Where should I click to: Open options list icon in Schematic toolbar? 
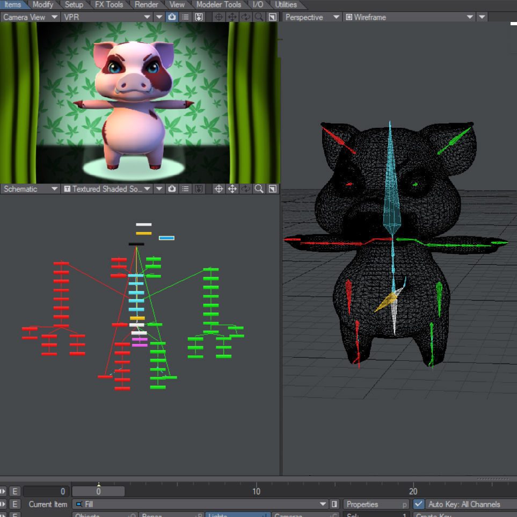coord(185,189)
